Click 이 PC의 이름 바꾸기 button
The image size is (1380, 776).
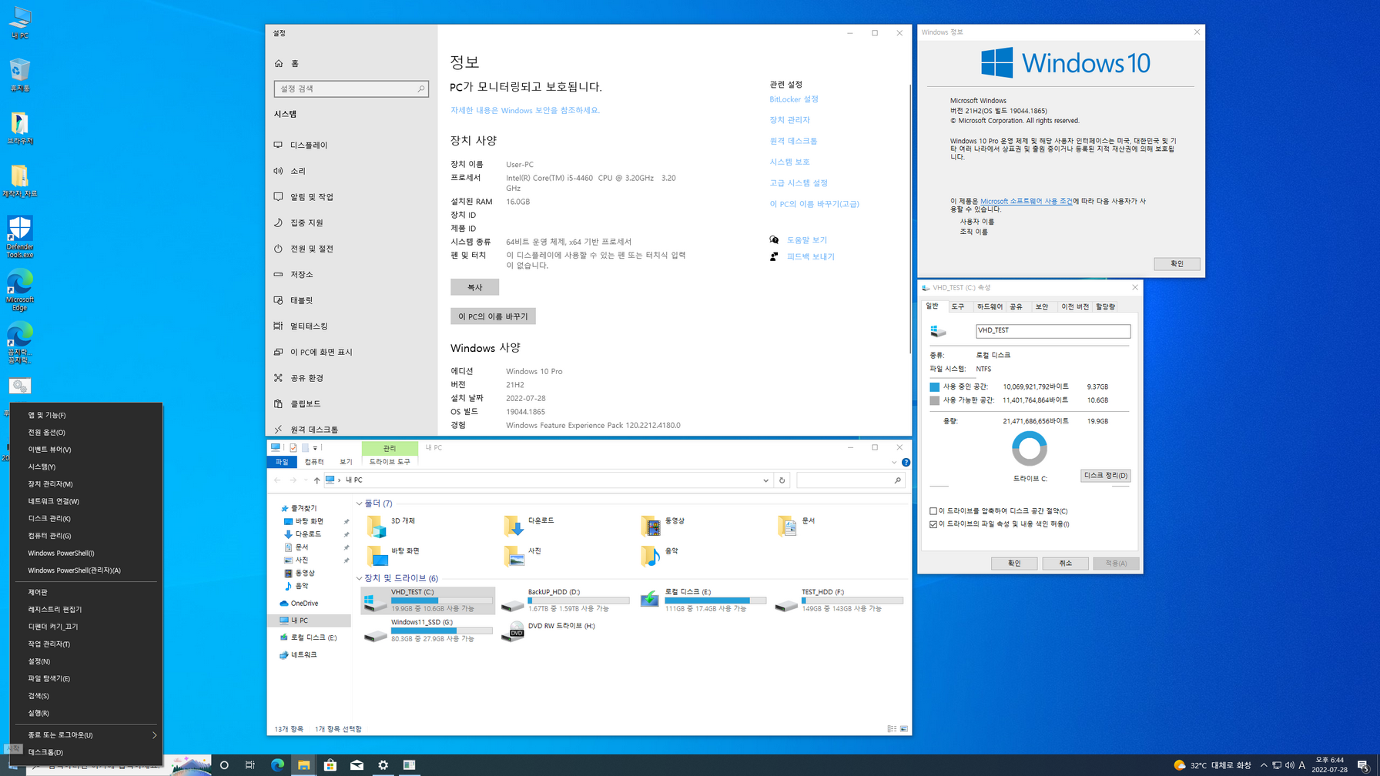(x=493, y=316)
